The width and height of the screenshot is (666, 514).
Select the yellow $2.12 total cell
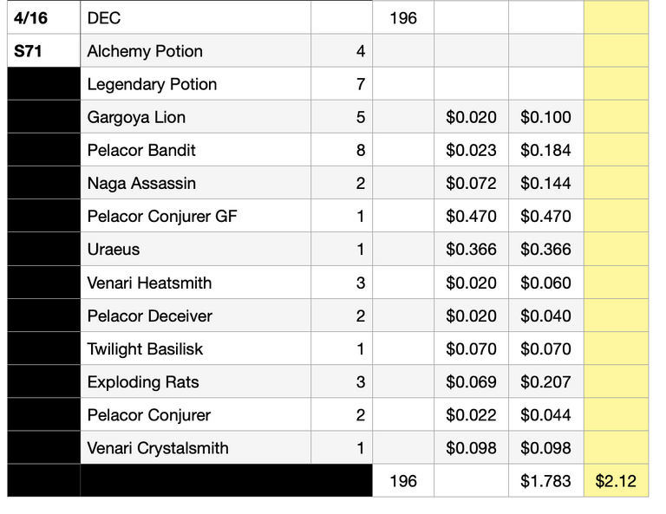tap(616, 481)
